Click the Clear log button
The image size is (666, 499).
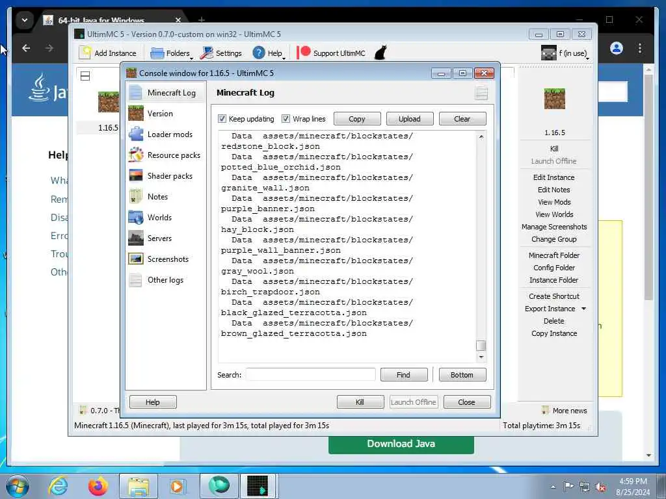click(x=462, y=119)
